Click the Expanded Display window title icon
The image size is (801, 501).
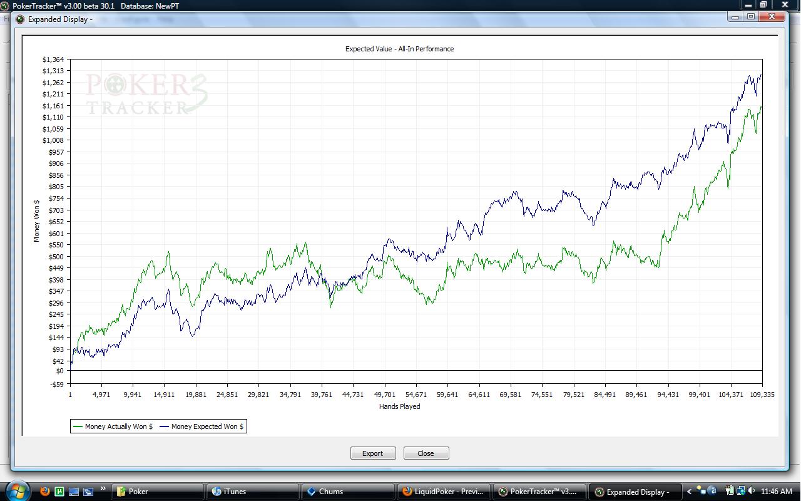21,19
